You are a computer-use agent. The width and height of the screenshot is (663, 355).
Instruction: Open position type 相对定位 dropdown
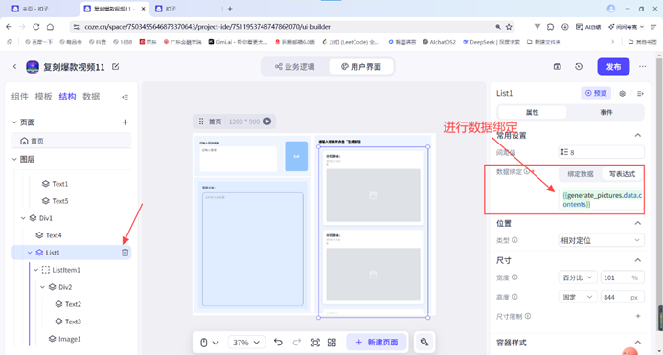(601, 240)
